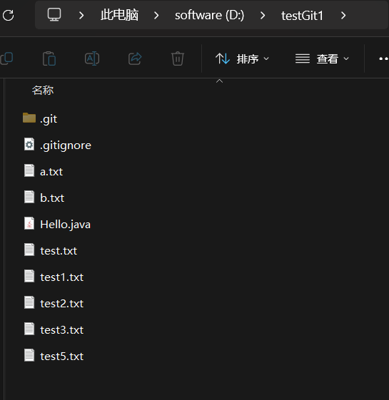Screen dimensions: 389x400
Task: Select the b.txt file name
Action: [x=52, y=198]
